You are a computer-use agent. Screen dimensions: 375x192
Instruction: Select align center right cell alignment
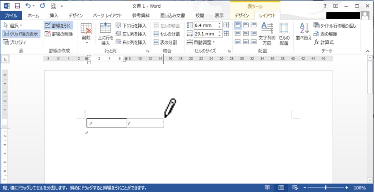(254, 34)
